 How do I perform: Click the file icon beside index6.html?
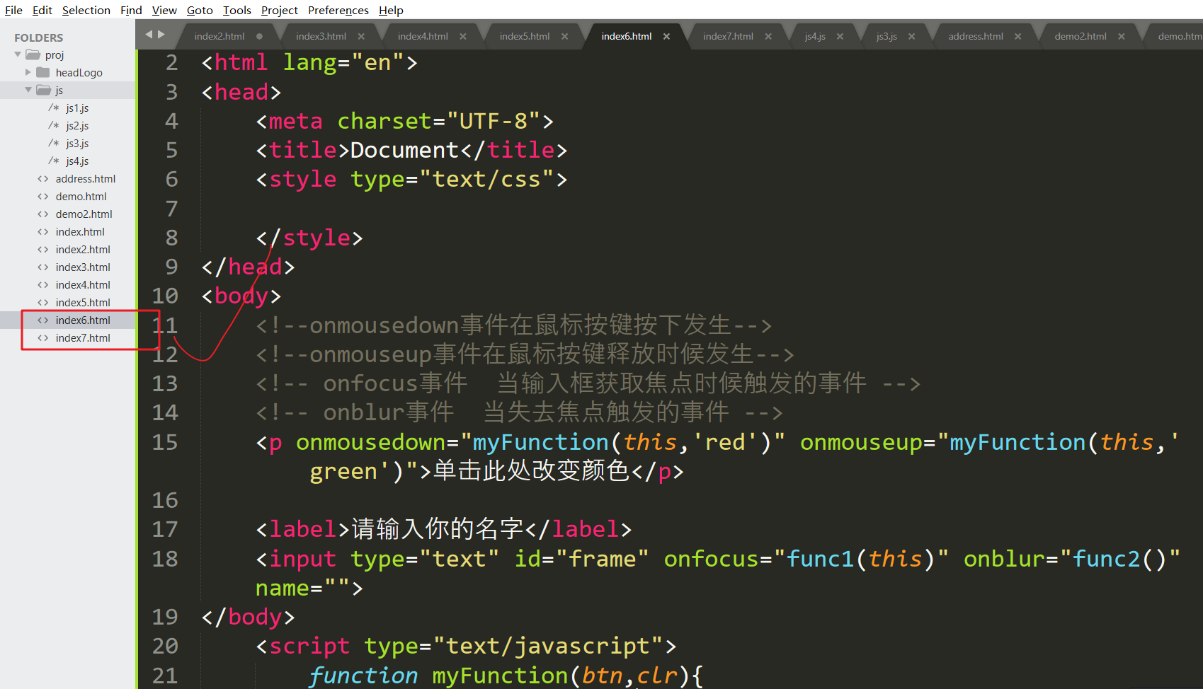point(43,320)
